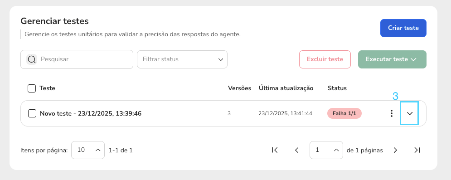This screenshot has width=451, height=180.
Task: Click the Última atualização column header
Action: coord(286,88)
